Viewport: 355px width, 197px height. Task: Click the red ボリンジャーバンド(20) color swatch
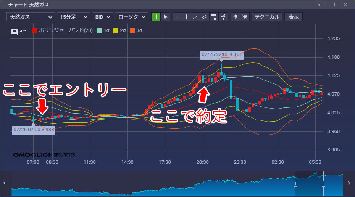point(35,31)
